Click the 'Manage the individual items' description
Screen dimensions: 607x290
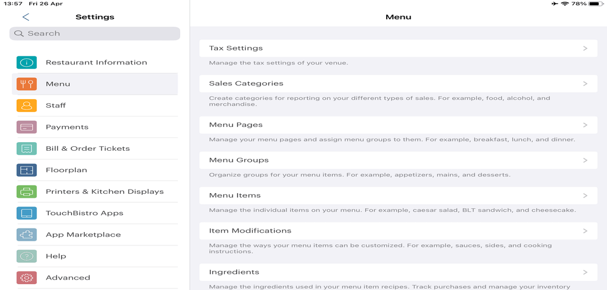pos(392,211)
